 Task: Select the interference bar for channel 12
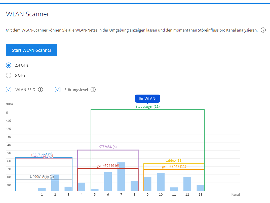[187, 184]
